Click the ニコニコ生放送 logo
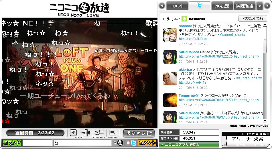This screenshot has width=272, height=149. pos(80,9)
